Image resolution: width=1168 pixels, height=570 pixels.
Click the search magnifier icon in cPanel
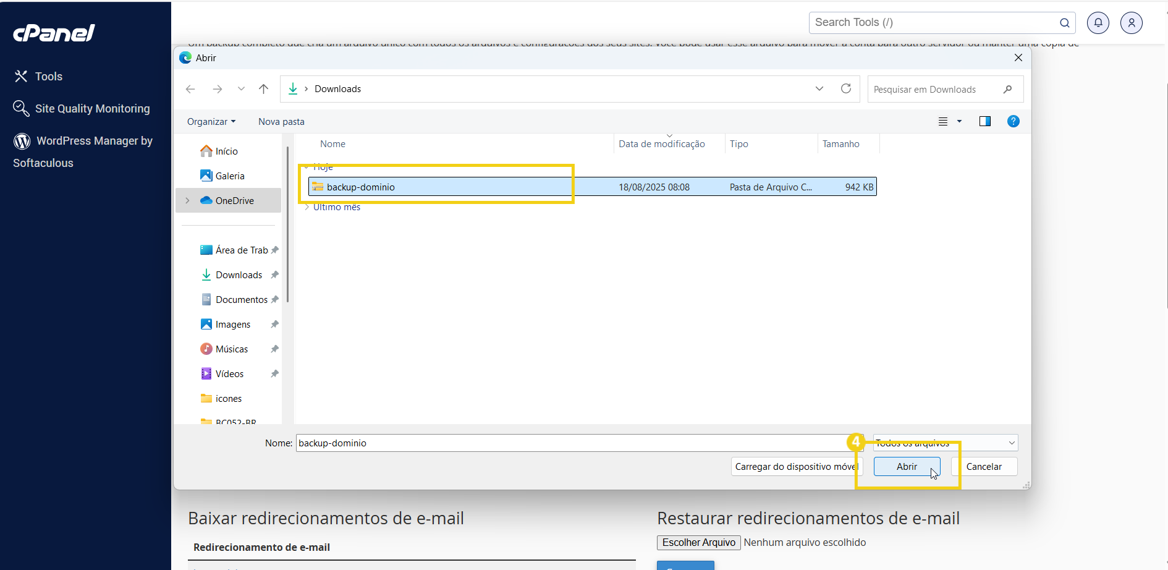[1065, 23]
